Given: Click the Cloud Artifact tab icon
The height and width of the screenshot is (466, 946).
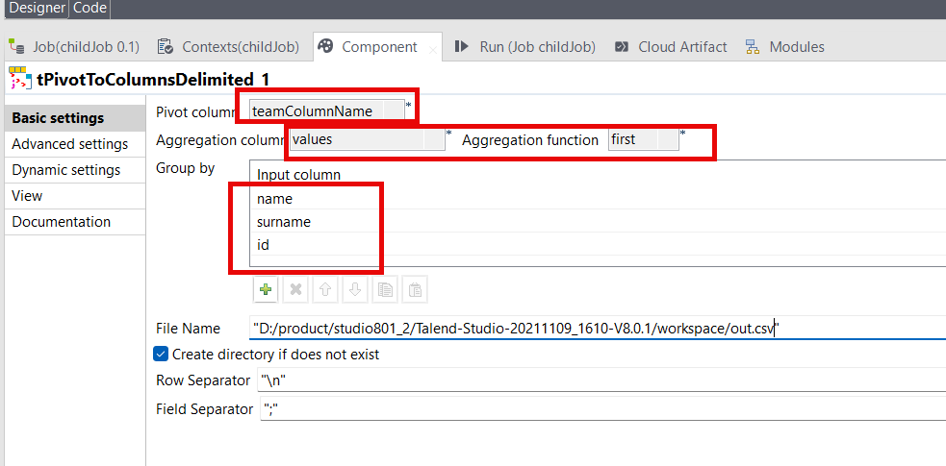Looking at the screenshot, I should pos(622,47).
